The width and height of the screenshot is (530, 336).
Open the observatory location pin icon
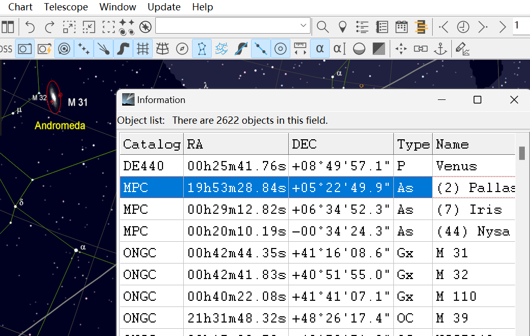click(343, 27)
